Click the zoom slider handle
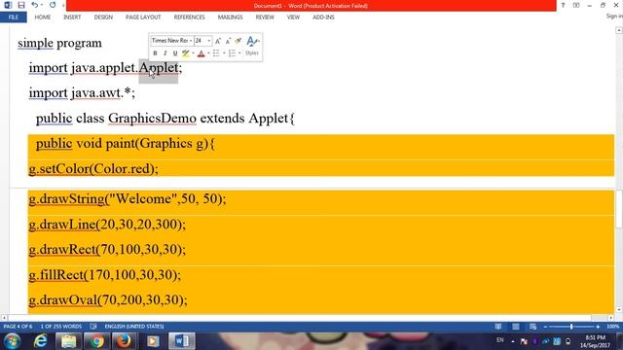The height and width of the screenshot is (350, 623). pos(571,327)
